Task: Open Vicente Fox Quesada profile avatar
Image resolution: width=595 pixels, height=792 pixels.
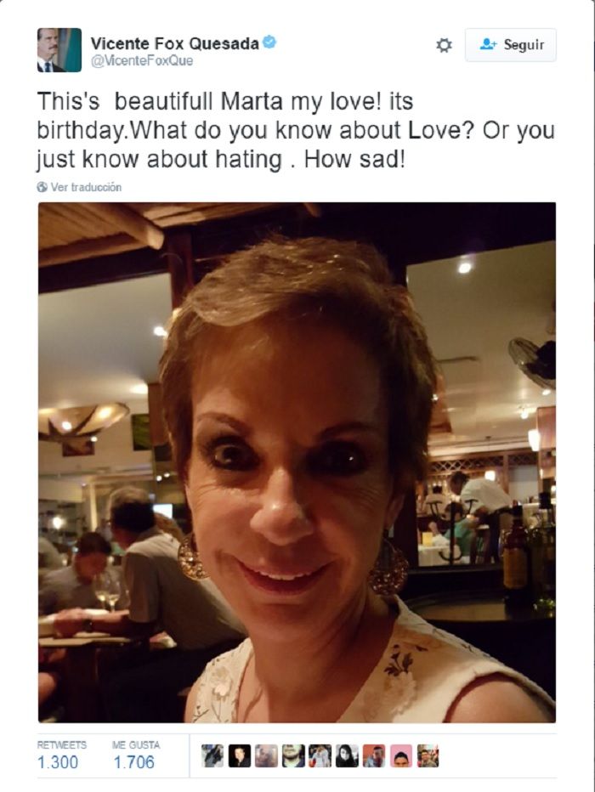Action: tap(59, 50)
